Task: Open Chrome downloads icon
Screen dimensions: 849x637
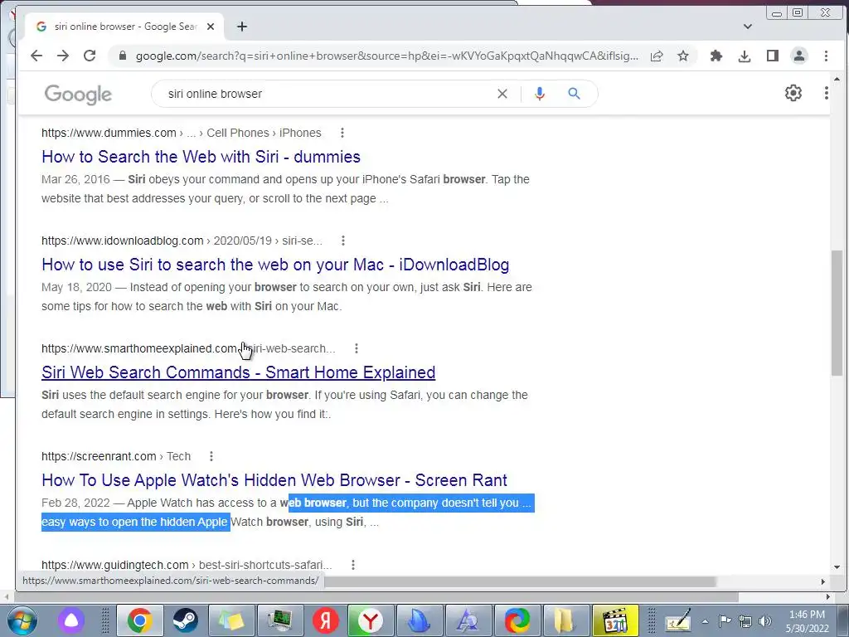Action: [745, 56]
